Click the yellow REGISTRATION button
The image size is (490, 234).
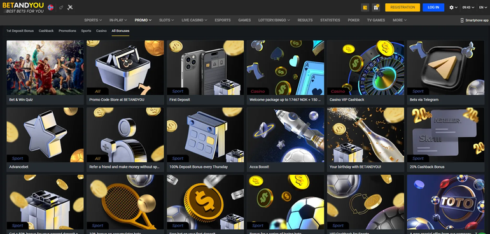(402, 8)
